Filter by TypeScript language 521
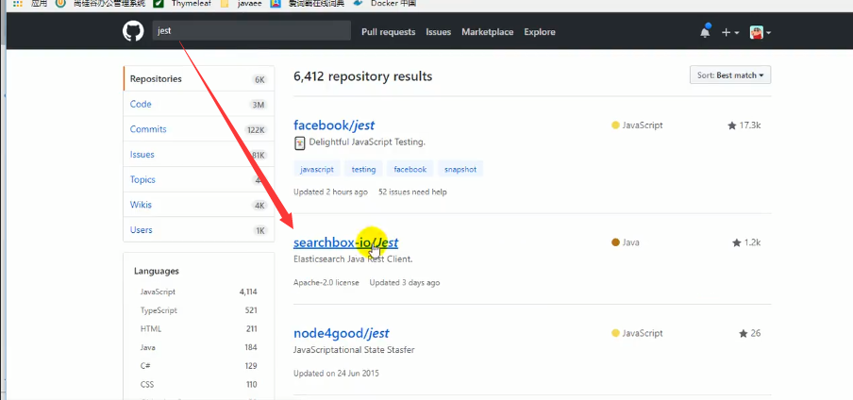 (198, 310)
